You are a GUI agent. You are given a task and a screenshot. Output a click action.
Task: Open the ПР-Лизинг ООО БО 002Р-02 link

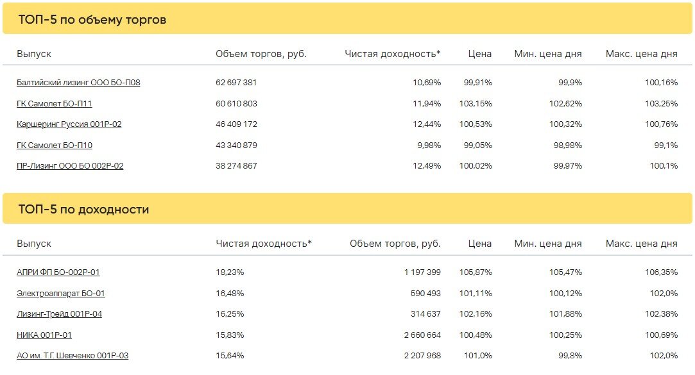click(70, 166)
